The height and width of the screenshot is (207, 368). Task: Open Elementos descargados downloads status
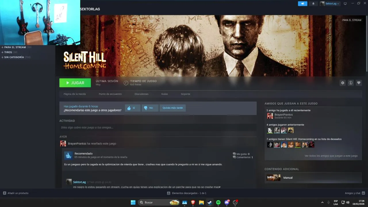187,193
